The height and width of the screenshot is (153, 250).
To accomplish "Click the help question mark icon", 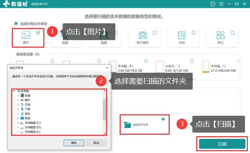I will 213,4.
